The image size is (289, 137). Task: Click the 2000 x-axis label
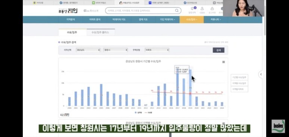point(69,108)
